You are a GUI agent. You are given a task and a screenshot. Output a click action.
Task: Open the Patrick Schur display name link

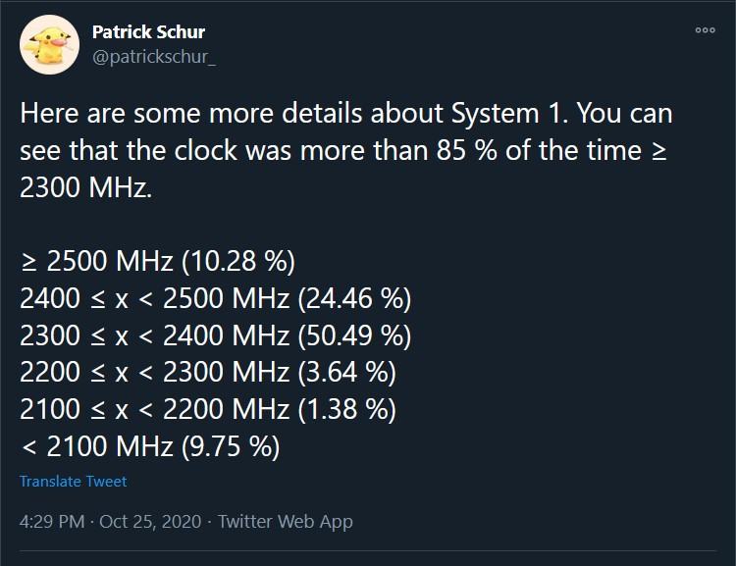pyautogui.click(x=147, y=33)
